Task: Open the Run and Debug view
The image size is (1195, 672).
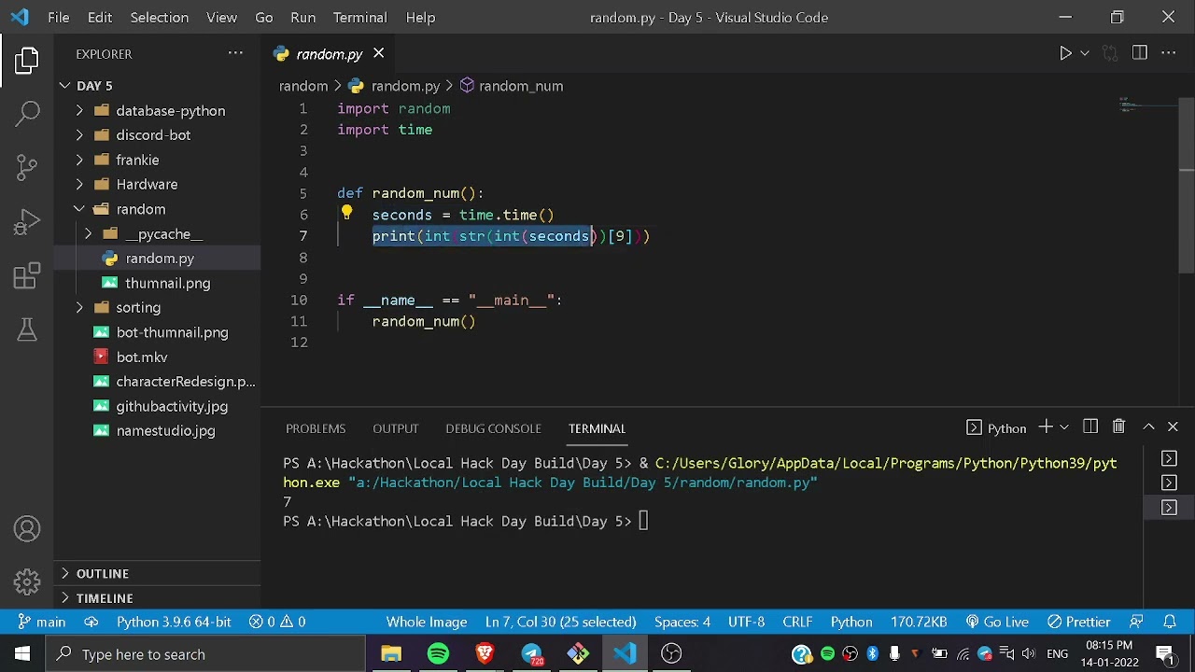Action: tap(27, 221)
